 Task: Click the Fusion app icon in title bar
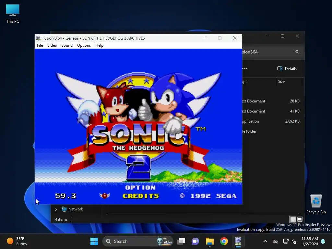coord(38,38)
